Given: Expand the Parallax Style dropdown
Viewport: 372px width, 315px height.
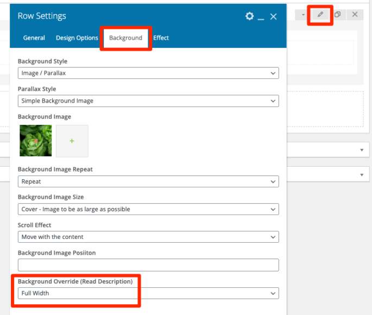Looking at the screenshot, I should pos(148,100).
